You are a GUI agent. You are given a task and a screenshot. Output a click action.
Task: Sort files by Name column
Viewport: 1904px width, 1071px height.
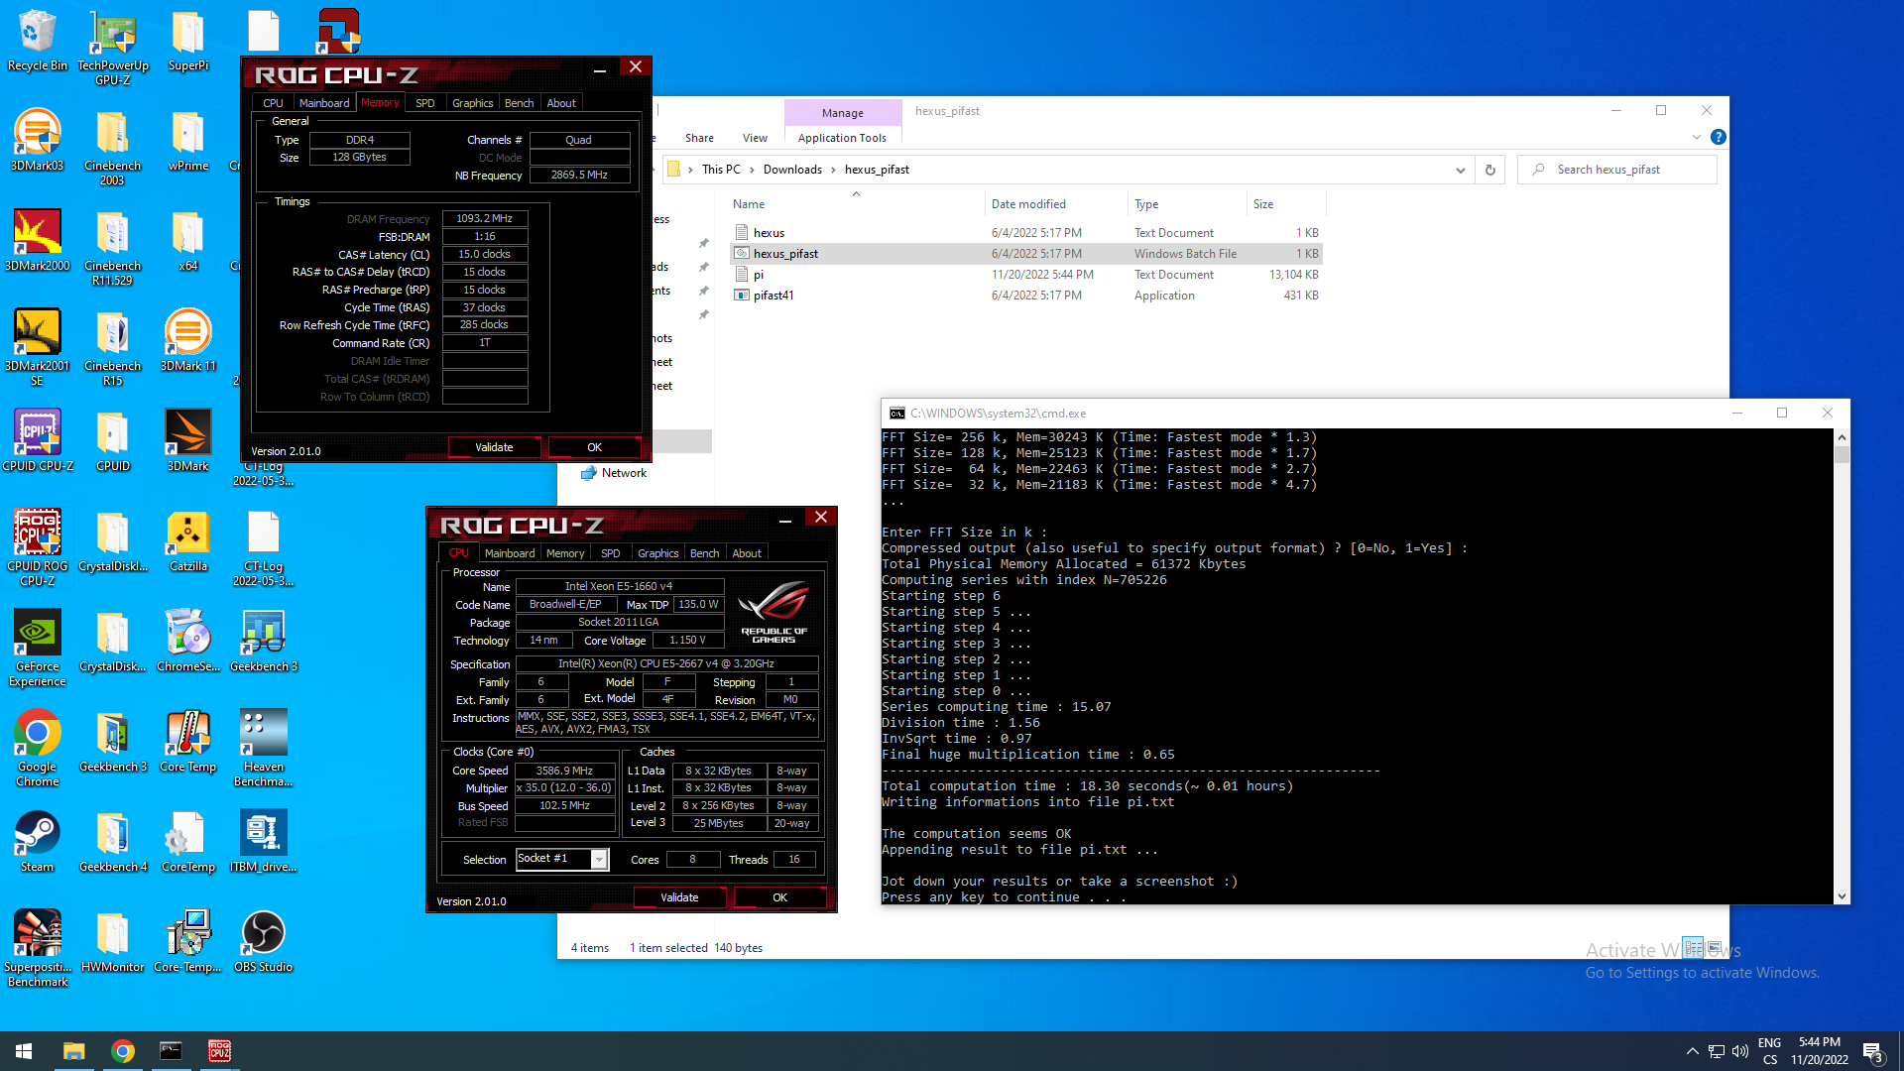point(749,204)
